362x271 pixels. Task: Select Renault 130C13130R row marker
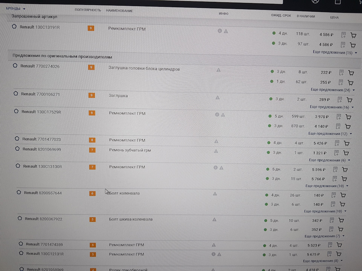pos(18,166)
